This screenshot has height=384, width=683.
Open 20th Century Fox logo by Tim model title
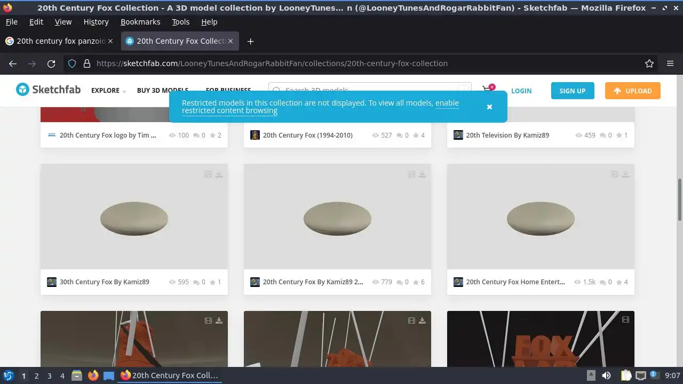pyautogui.click(x=108, y=135)
